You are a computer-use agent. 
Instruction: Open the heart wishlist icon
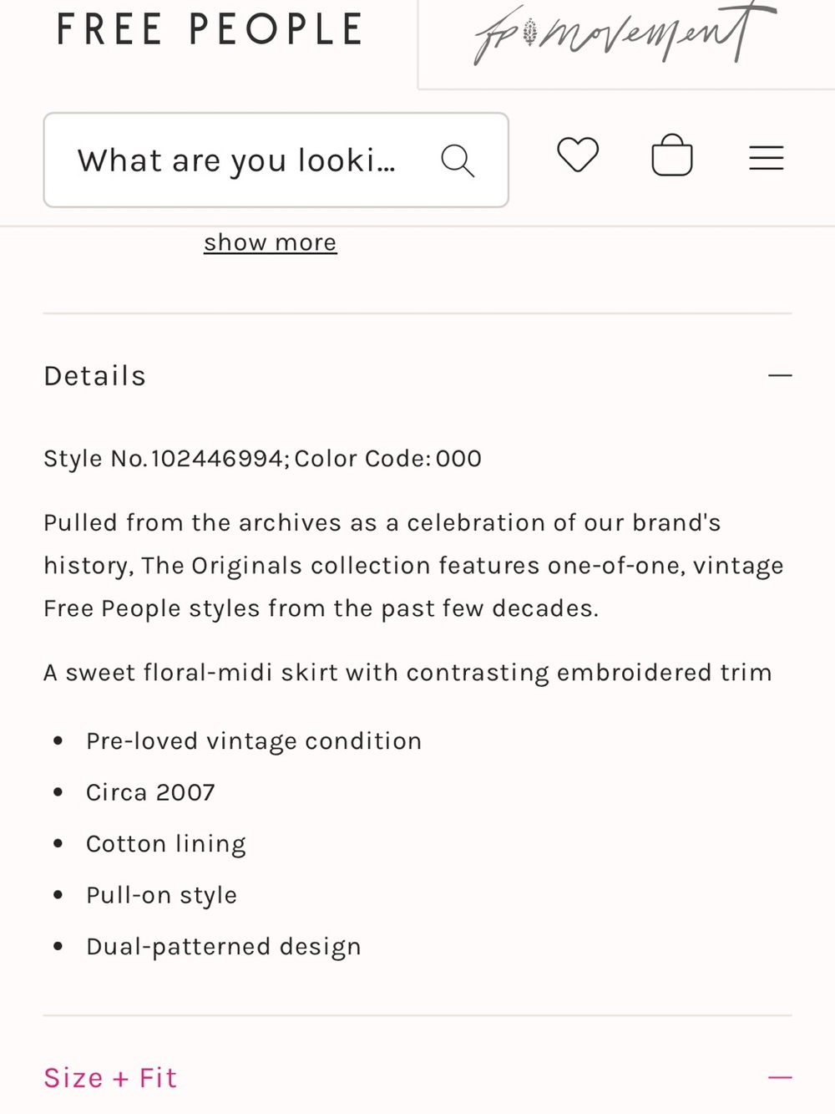(x=578, y=155)
